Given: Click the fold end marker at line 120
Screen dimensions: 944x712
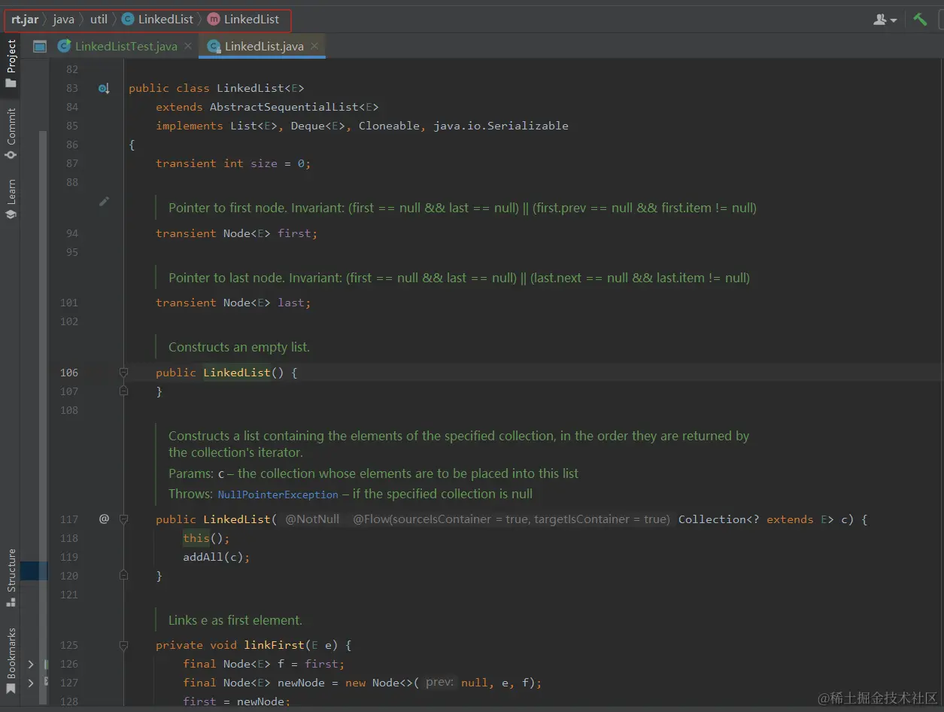Looking at the screenshot, I should click(x=123, y=576).
